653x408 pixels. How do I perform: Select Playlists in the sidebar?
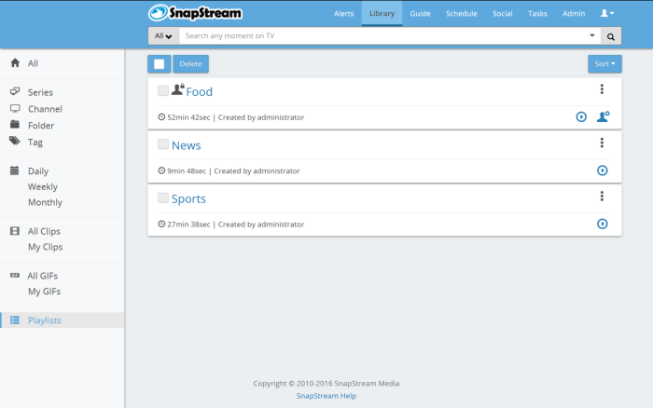[x=45, y=320]
